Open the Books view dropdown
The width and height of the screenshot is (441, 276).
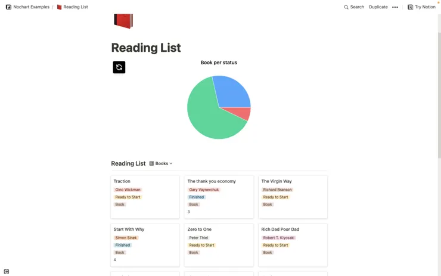[161, 163]
